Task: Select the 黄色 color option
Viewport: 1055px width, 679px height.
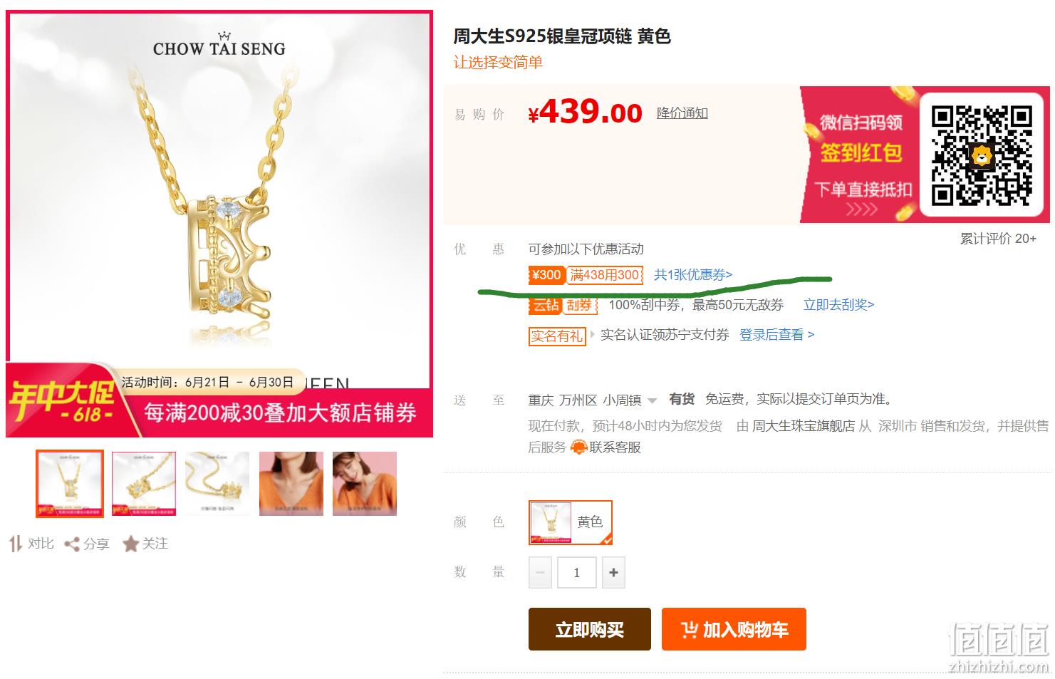Action: [x=570, y=522]
